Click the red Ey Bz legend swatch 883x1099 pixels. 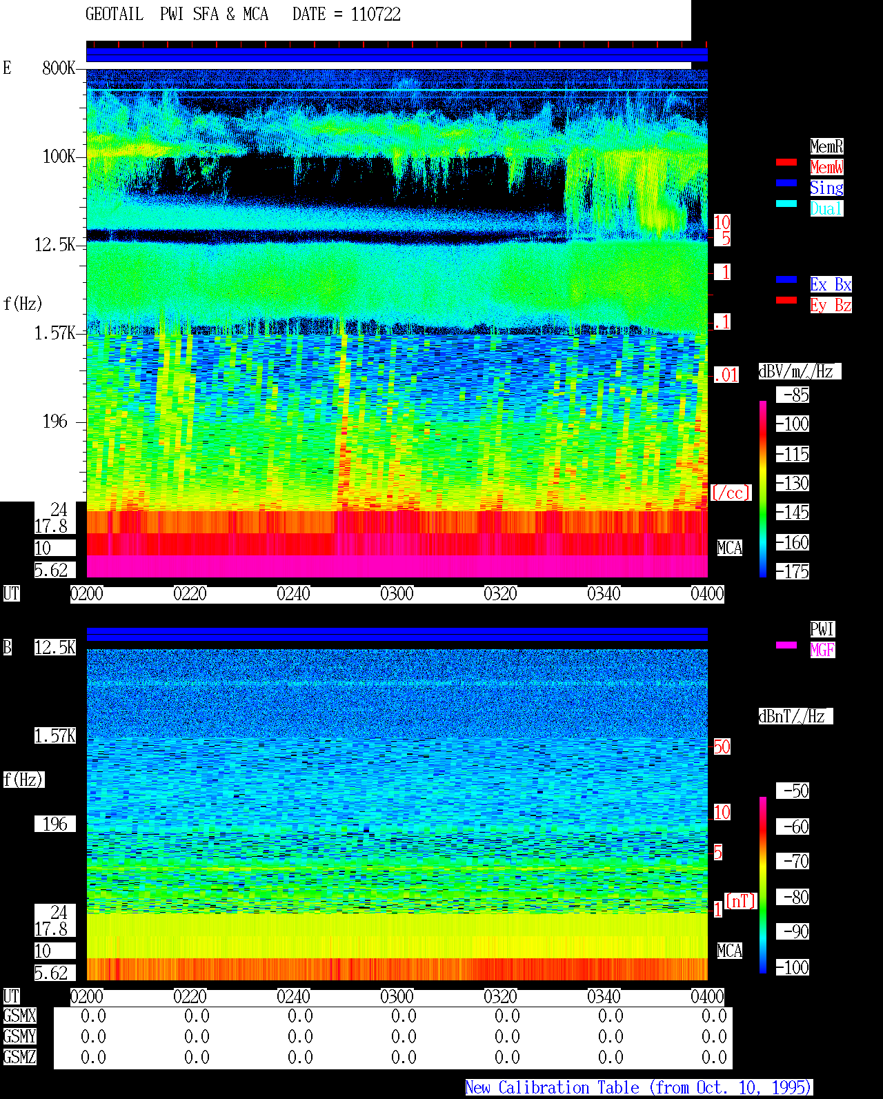coord(786,300)
